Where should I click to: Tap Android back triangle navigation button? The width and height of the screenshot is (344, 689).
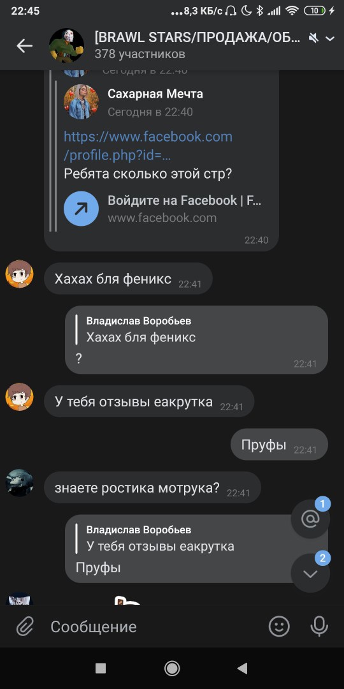pyautogui.click(x=242, y=669)
